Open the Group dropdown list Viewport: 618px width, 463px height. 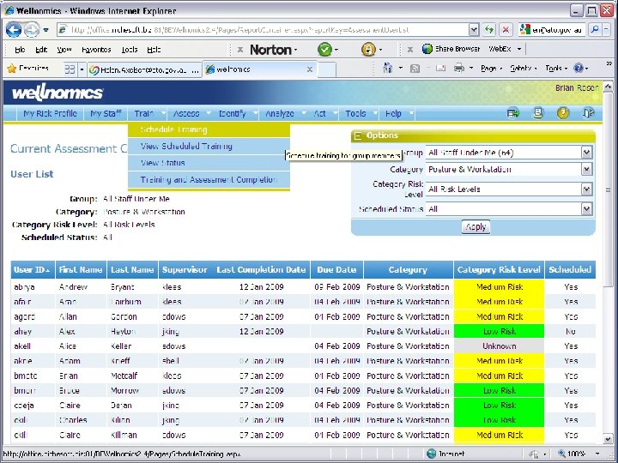[586, 153]
